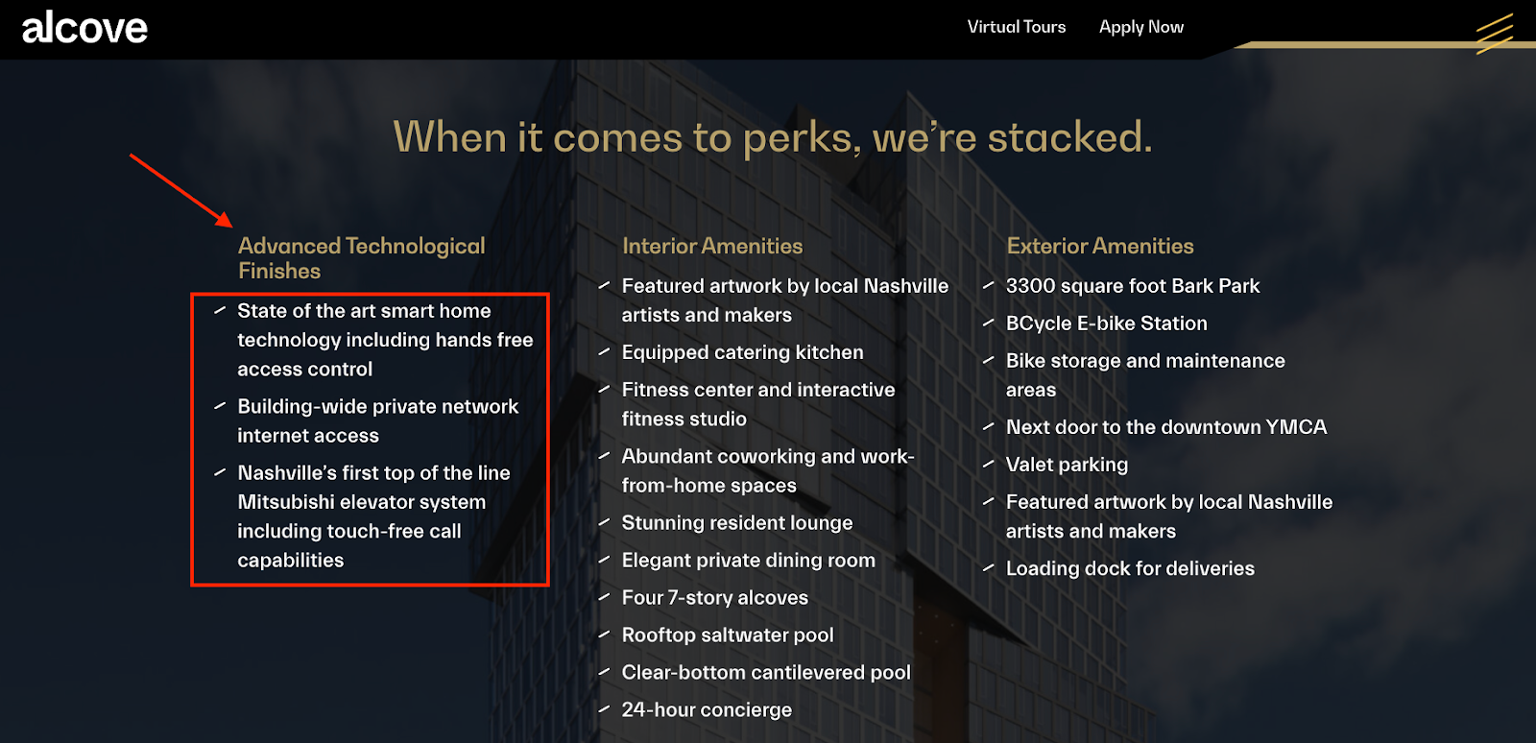Click the checkmark beside "State of the art smart home technology"

pyautogui.click(x=219, y=311)
